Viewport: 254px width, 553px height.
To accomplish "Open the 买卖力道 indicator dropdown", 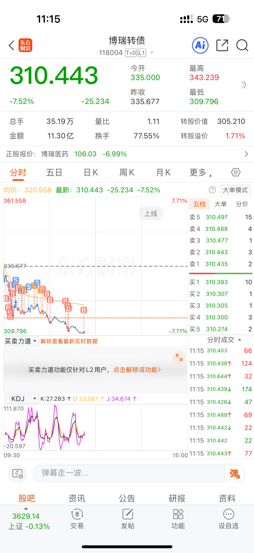I will tap(21, 341).
